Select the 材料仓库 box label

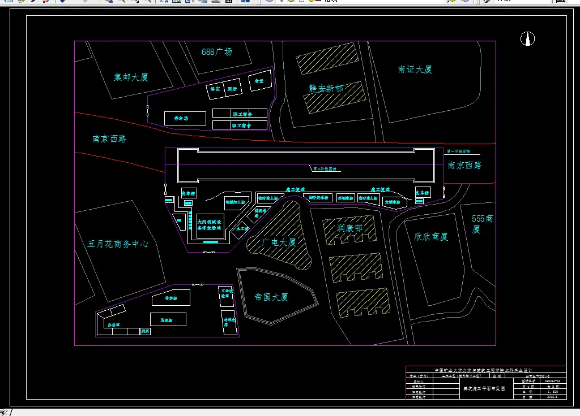click(229, 322)
